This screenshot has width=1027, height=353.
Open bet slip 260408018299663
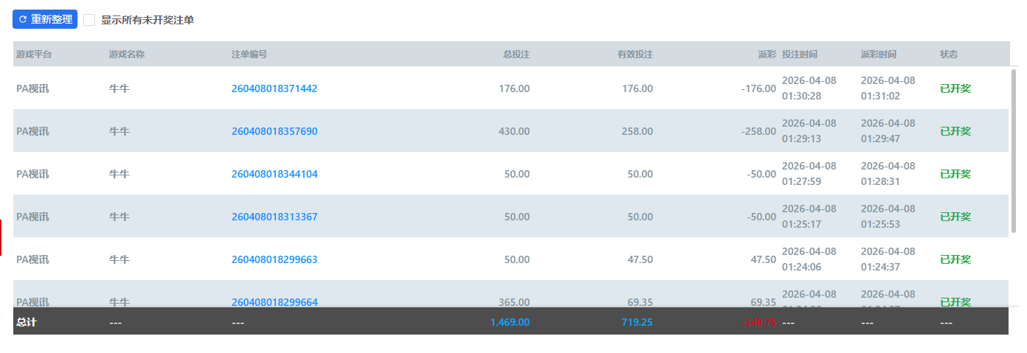tap(274, 259)
